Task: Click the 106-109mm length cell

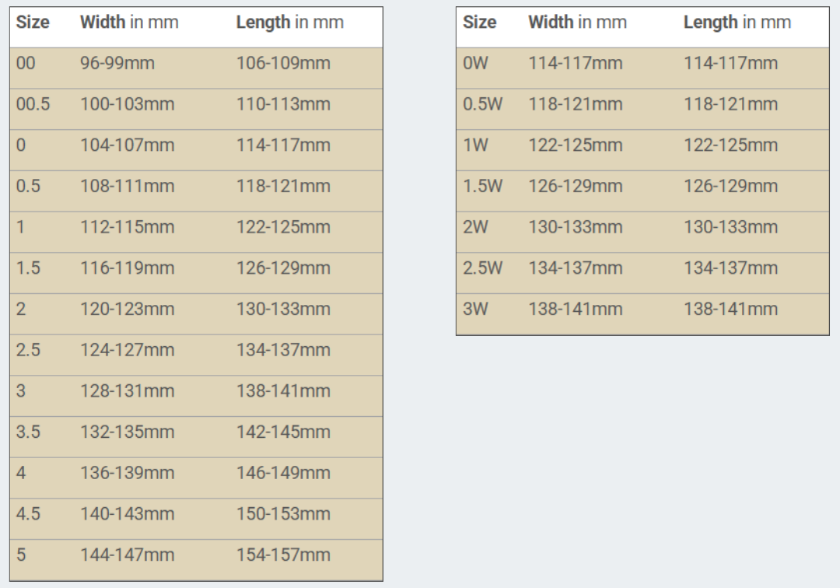Action: coord(283,64)
